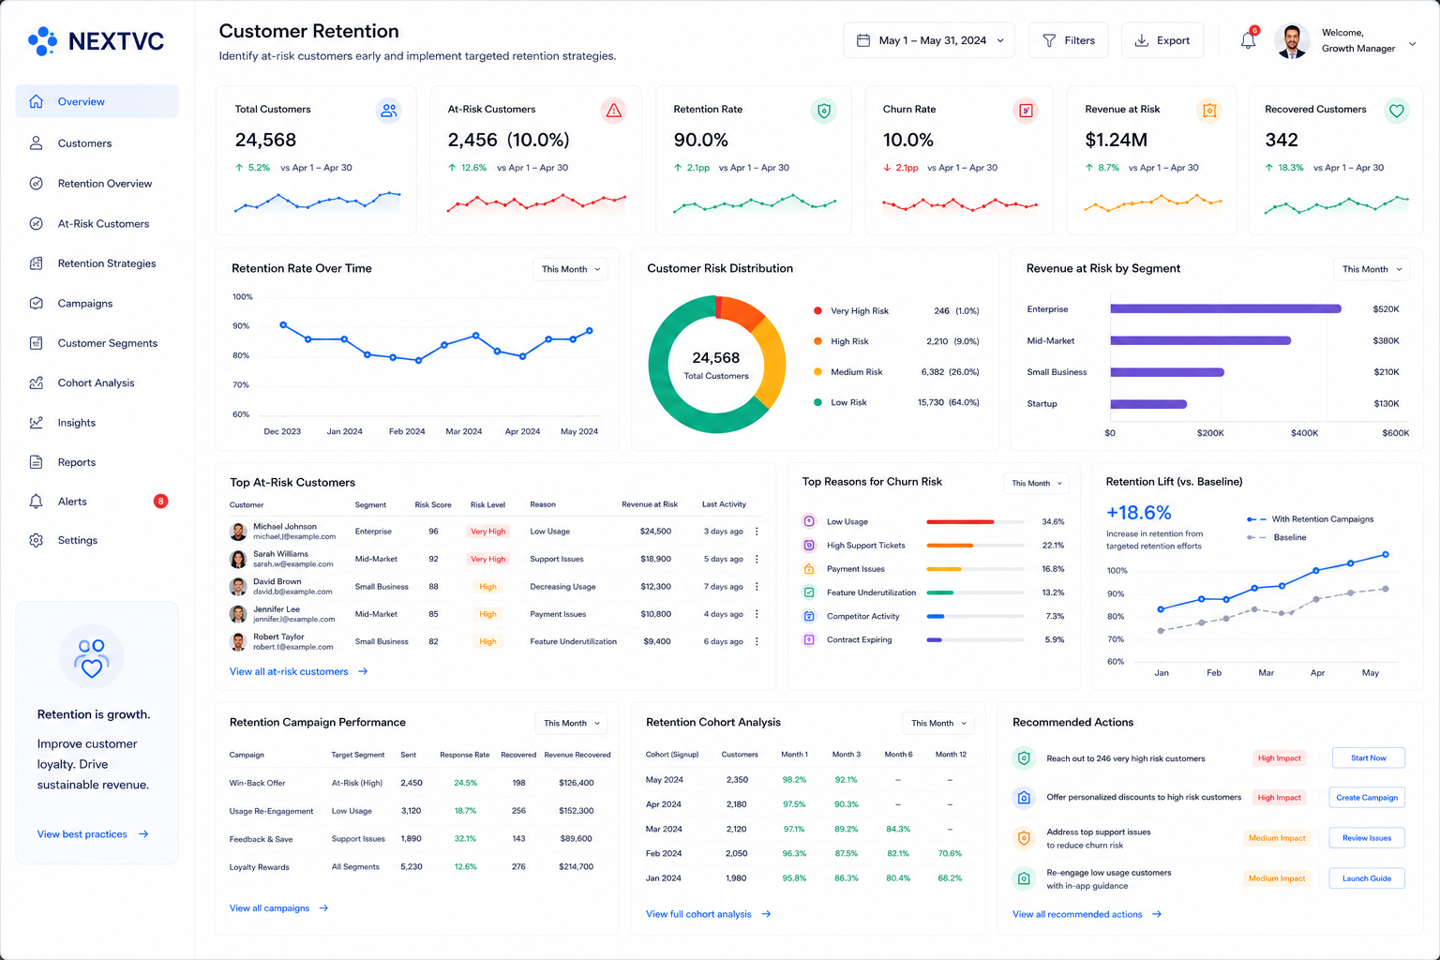This screenshot has width=1440, height=960.
Task: Click the Create Campaign button
Action: (x=1367, y=798)
